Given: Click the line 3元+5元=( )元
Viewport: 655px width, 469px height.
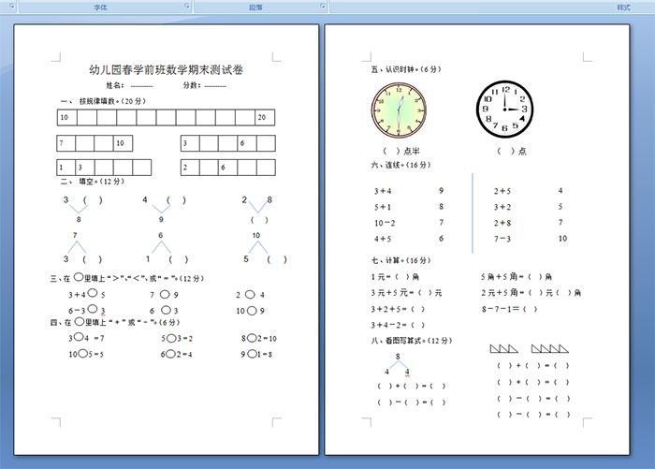Looking at the screenshot, I should tap(406, 293).
